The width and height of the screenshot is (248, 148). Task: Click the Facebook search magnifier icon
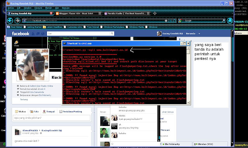click(x=112, y=34)
